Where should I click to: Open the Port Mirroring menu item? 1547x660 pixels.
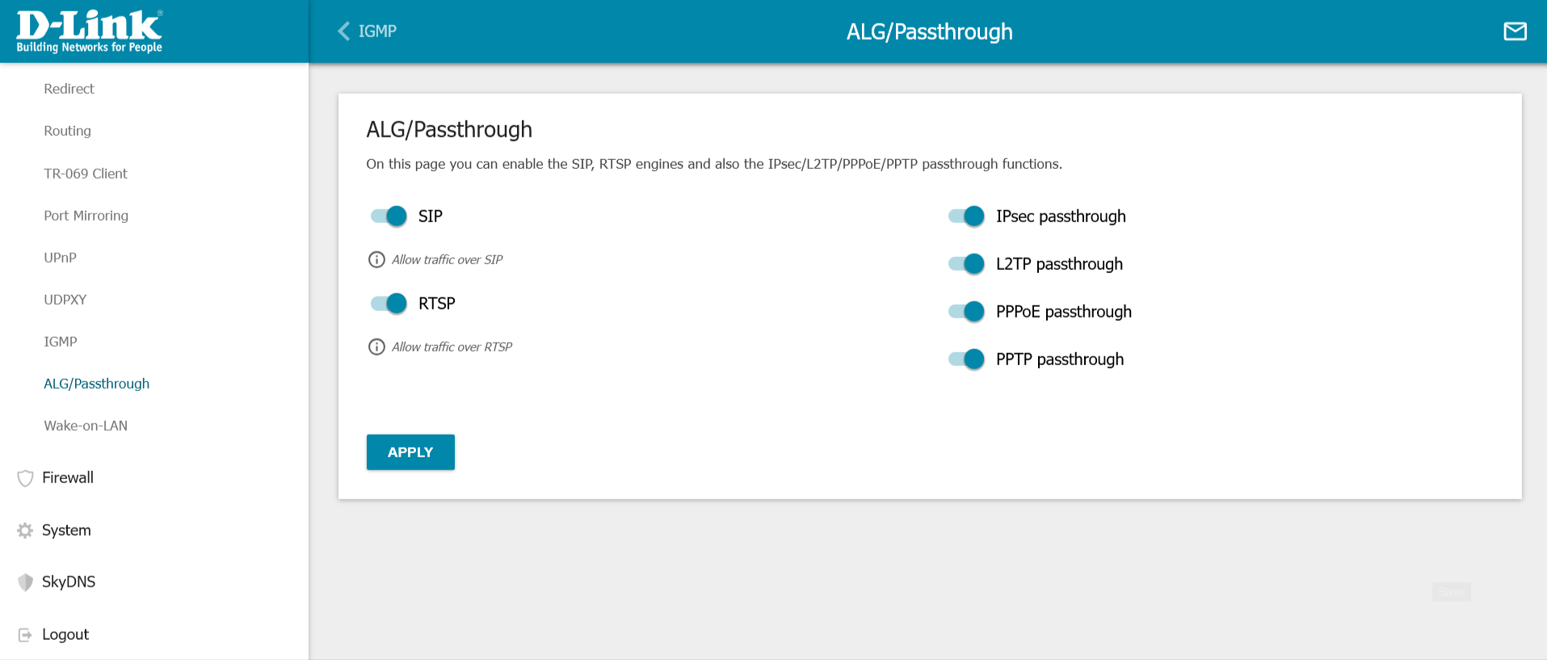(x=86, y=216)
